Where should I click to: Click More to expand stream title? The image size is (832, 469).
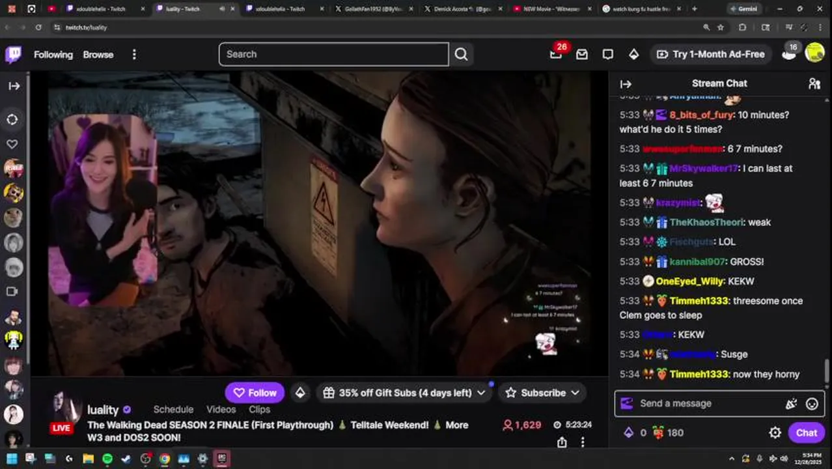(x=456, y=425)
